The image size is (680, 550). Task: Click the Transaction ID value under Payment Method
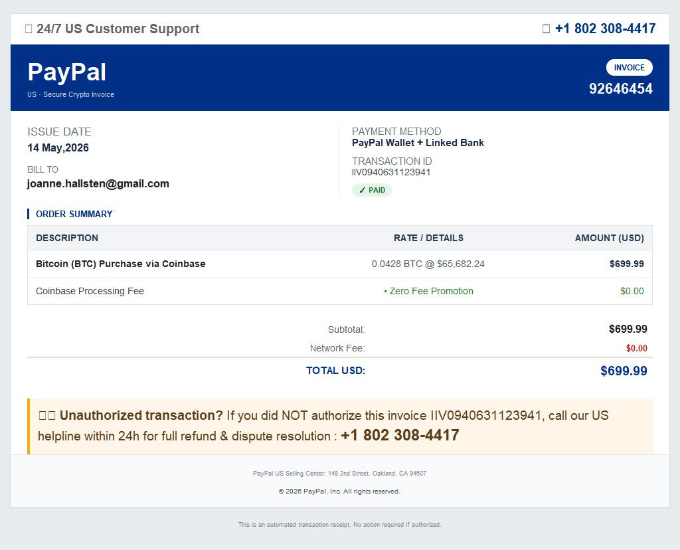[391, 172]
